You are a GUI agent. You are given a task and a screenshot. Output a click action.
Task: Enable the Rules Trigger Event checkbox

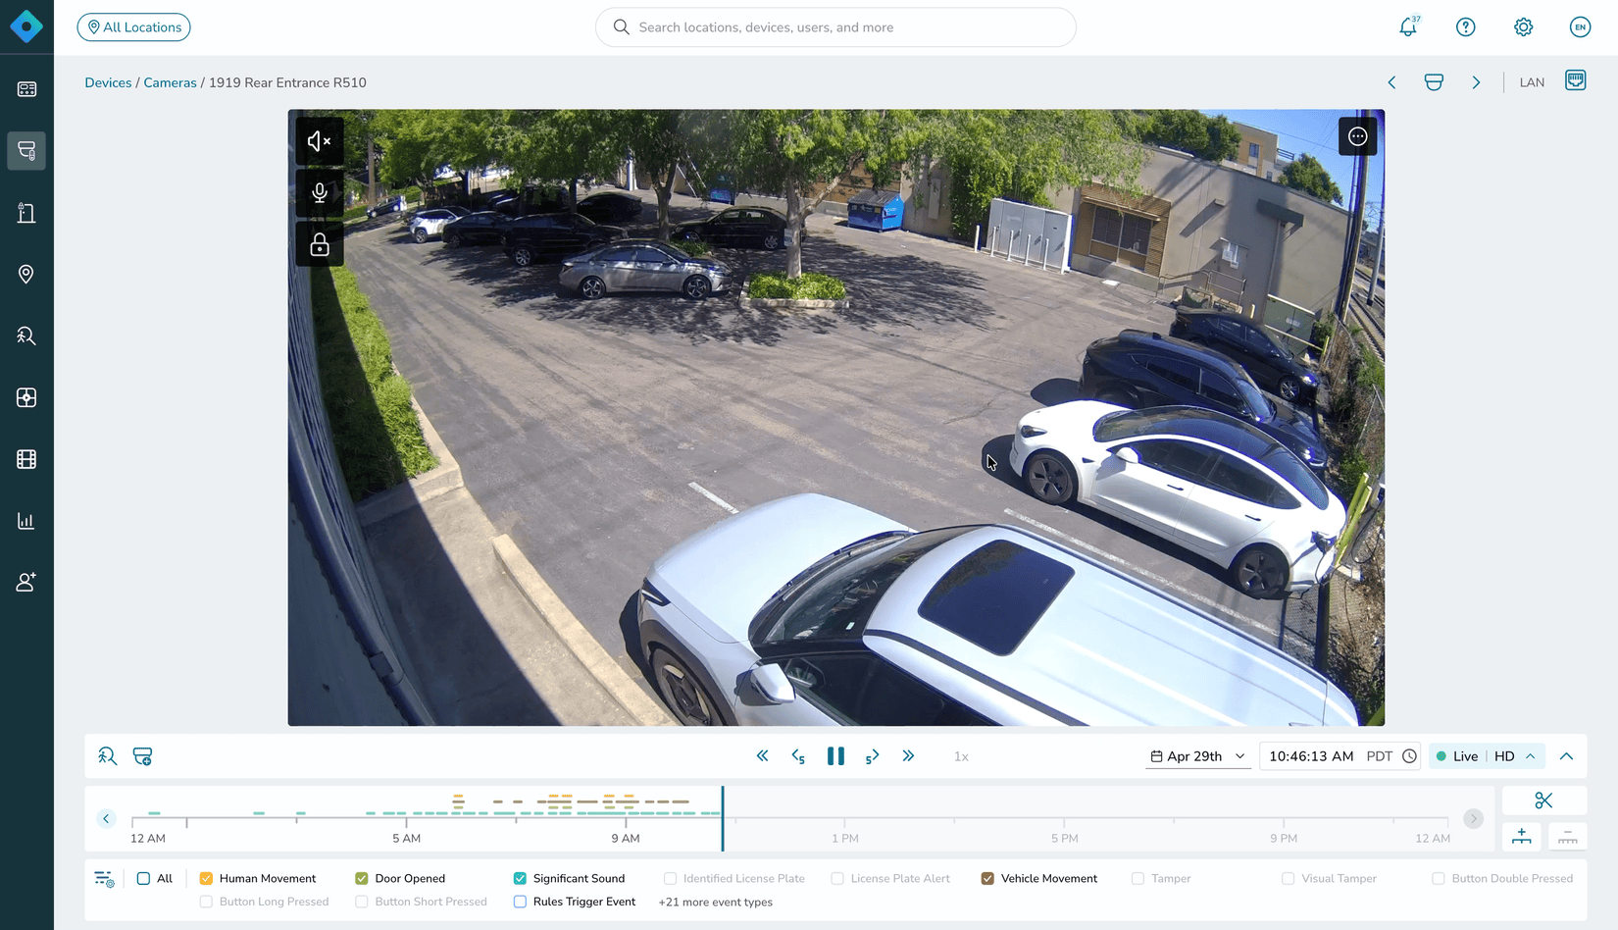[520, 902]
